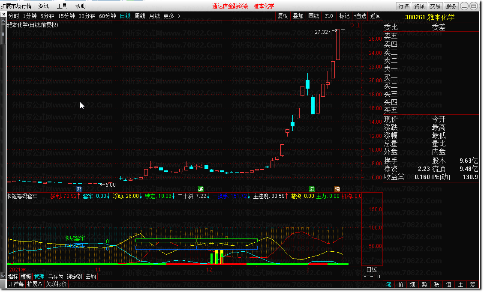Click the 模板 template button
This screenshot has height=292, width=484.
(x=26, y=277)
